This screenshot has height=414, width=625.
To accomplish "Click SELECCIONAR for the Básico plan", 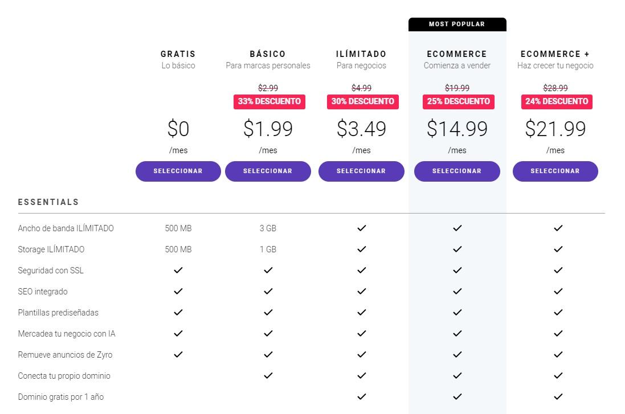I will tap(268, 171).
